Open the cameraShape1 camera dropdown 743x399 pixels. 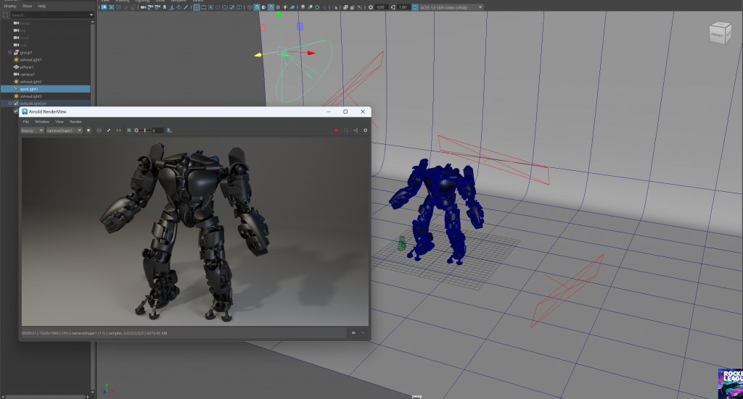pyautogui.click(x=65, y=130)
